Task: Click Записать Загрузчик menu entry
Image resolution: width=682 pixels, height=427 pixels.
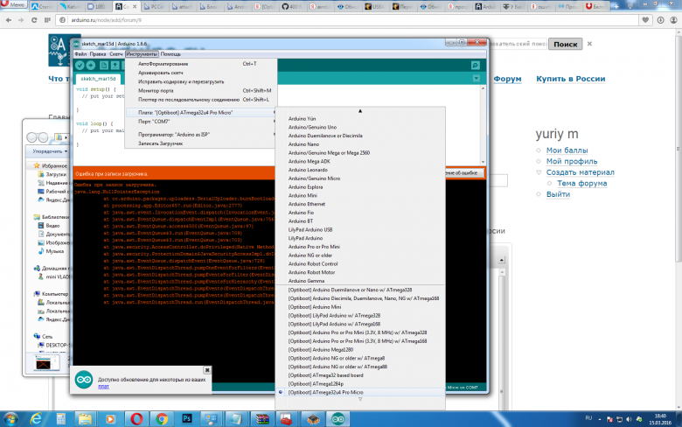Action: [200, 143]
